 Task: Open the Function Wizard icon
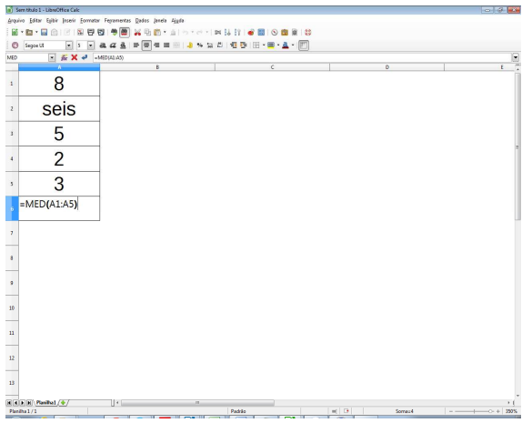pos(65,57)
